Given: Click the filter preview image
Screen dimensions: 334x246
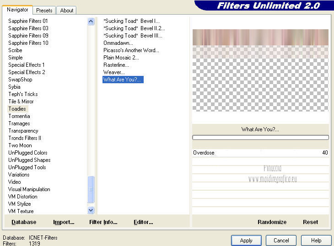Looking at the screenshot, I should 260,70.
